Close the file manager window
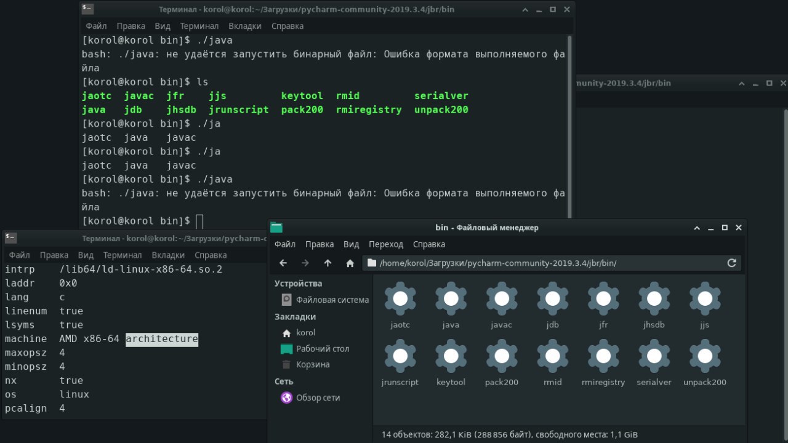This screenshot has height=443, width=788. 738,228
